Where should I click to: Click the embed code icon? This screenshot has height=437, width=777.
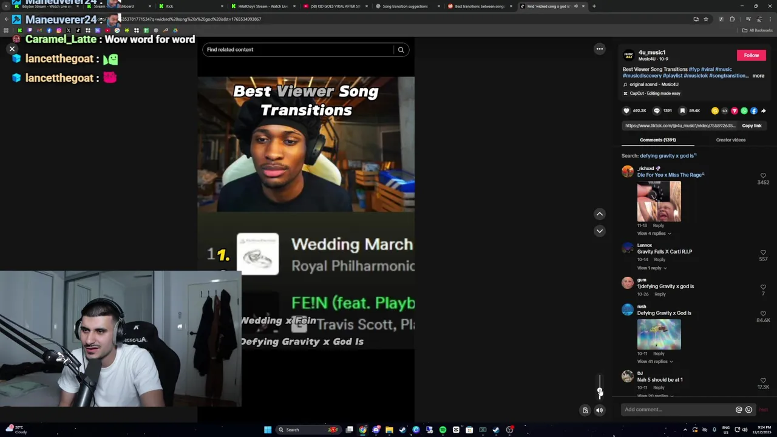tap(725, 111)
